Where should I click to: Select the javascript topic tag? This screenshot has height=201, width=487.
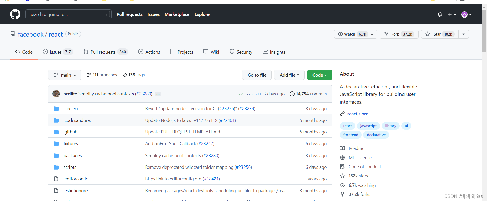click(x=368, y=126)
